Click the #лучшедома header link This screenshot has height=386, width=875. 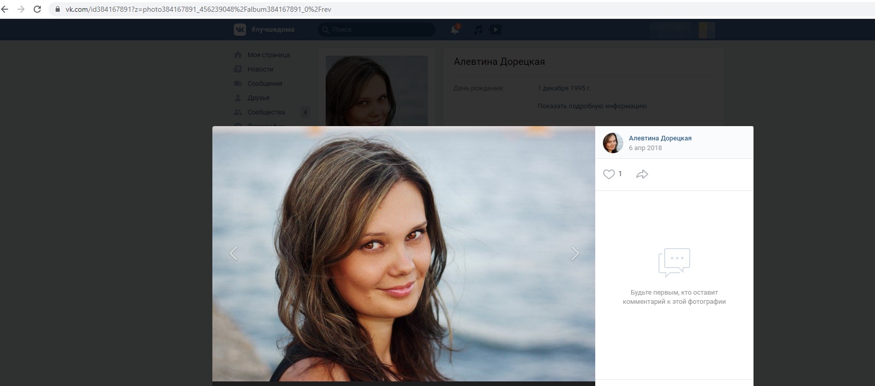click(x=273, y=30)
